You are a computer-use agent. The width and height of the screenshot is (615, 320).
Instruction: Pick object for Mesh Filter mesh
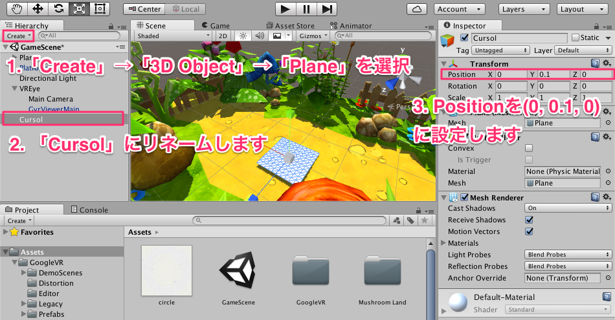point(608,123)
